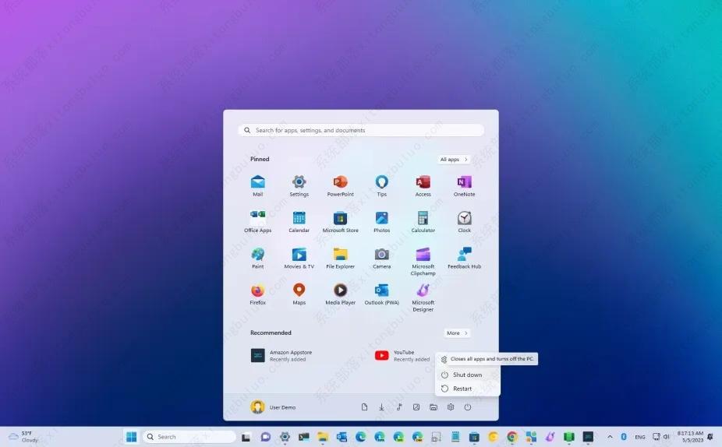Open the taskbar clock and date
The height and width of the screenshot is (447, 722).
coord(690,437)
